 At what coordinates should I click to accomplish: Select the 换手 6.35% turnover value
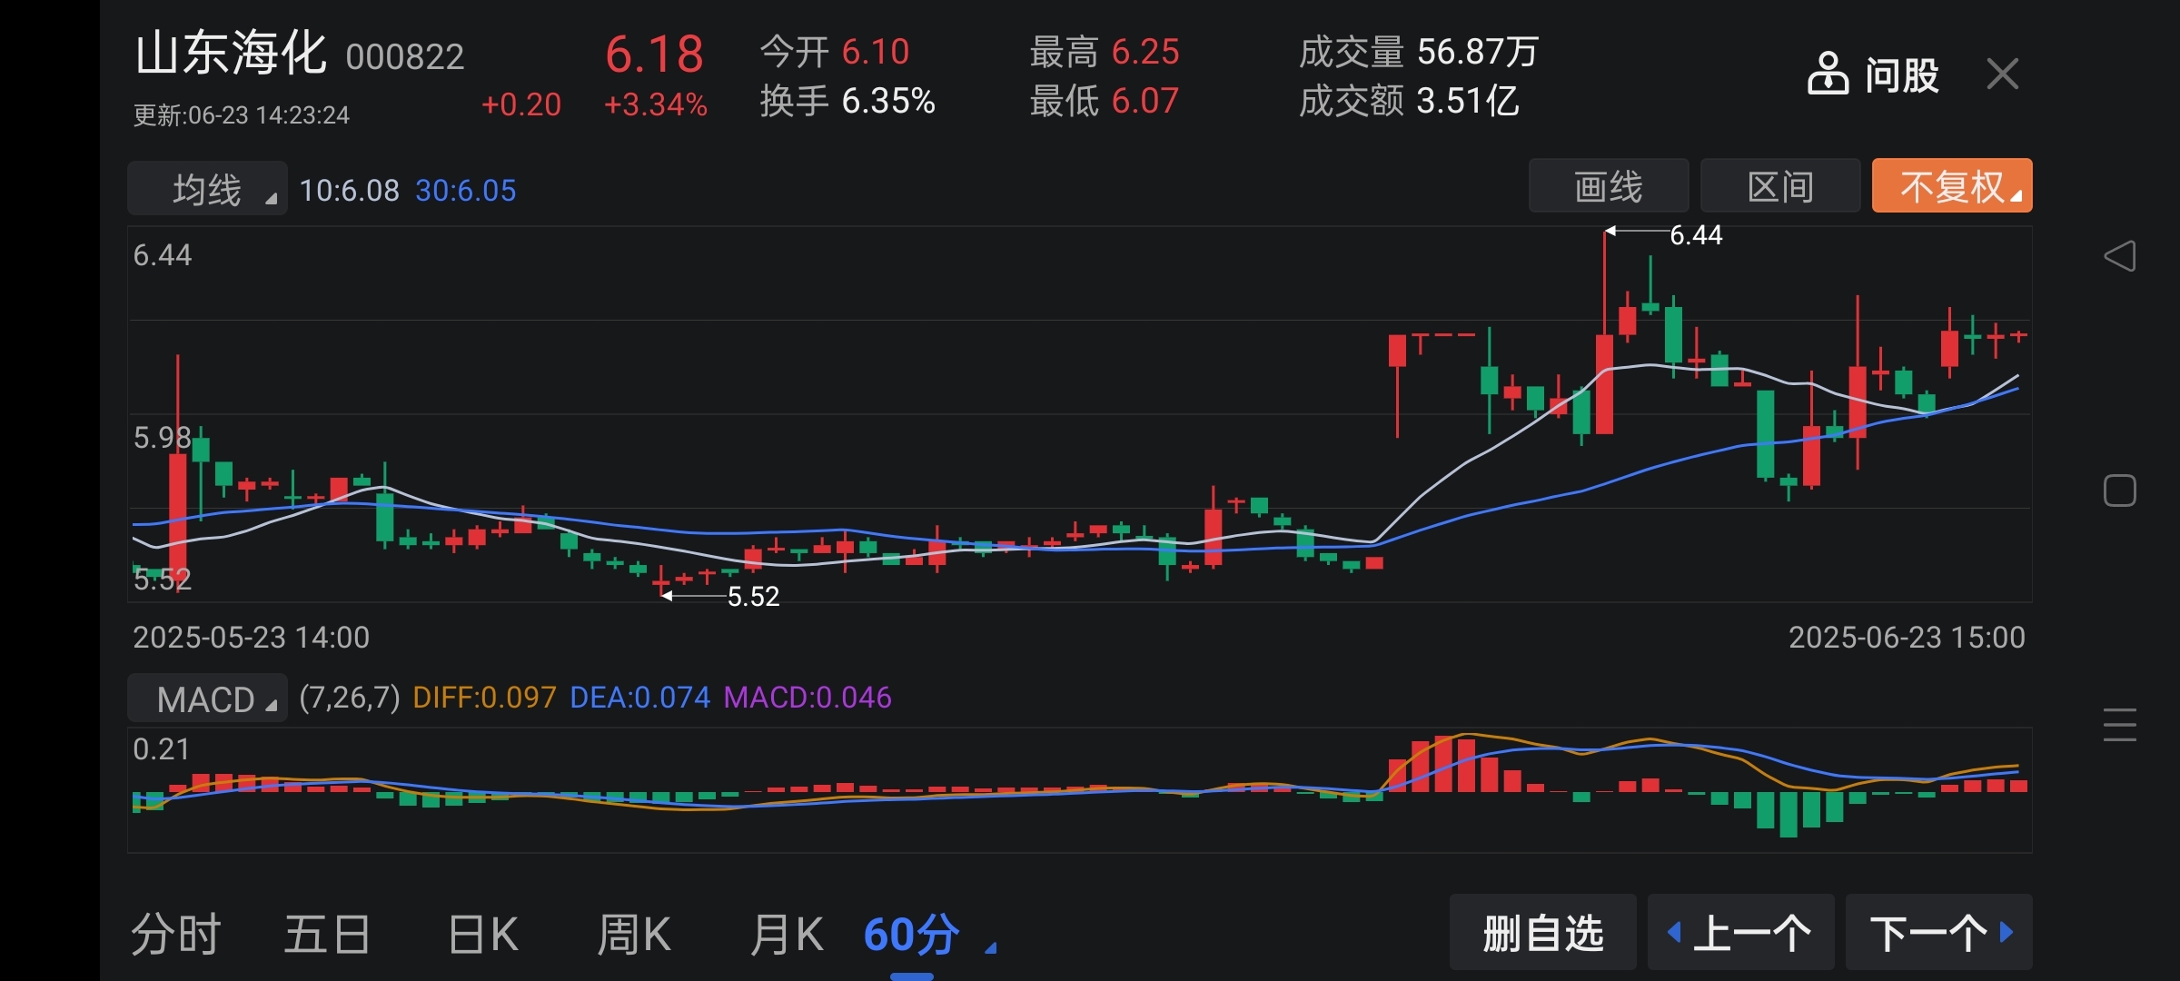[x=847, y=101]
